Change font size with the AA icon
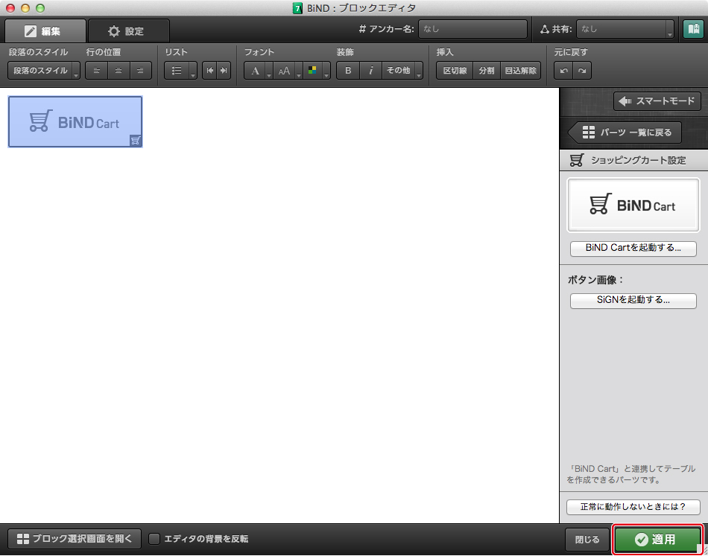This screenshot has width=708, height=556. 284,71
